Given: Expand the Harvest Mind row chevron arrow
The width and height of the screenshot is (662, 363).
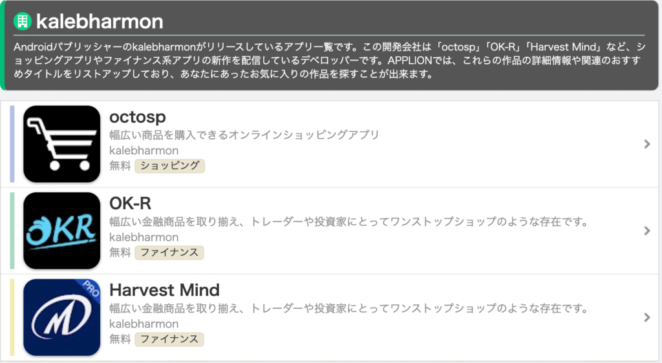Looking at the screenshot, I should coord(647,317).
